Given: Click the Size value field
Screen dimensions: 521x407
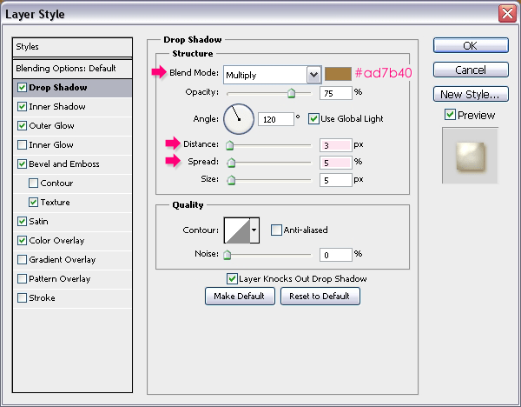Looking at the screenshot, I should point(335,180).
